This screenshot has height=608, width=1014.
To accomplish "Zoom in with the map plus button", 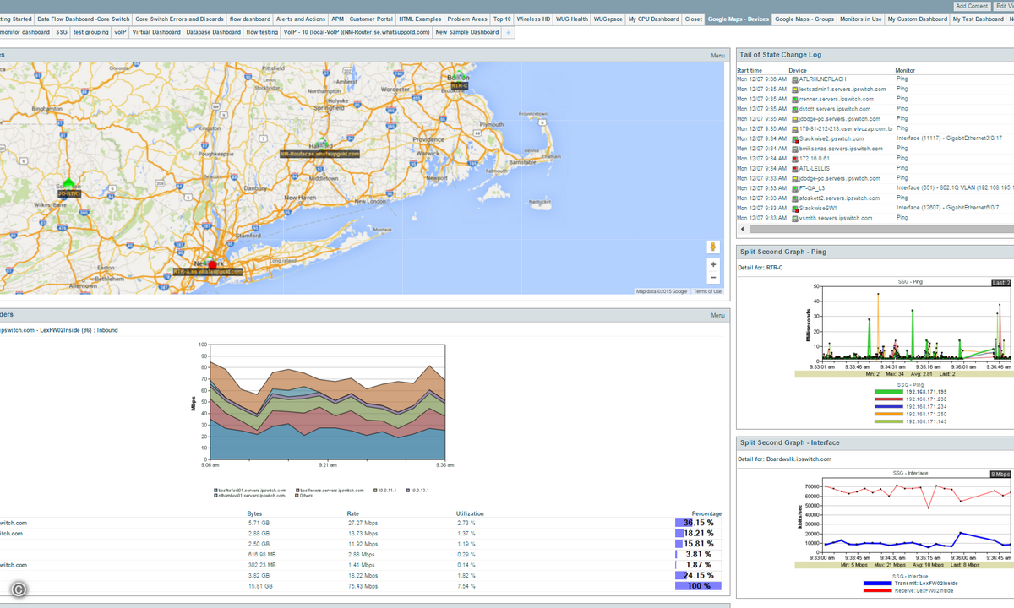I will coord(713,264).
